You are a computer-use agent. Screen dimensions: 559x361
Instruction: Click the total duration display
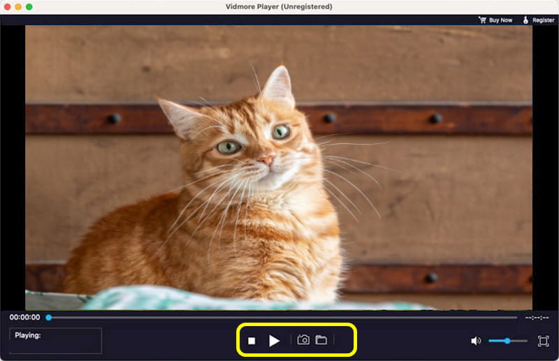(x=537, y=318)
